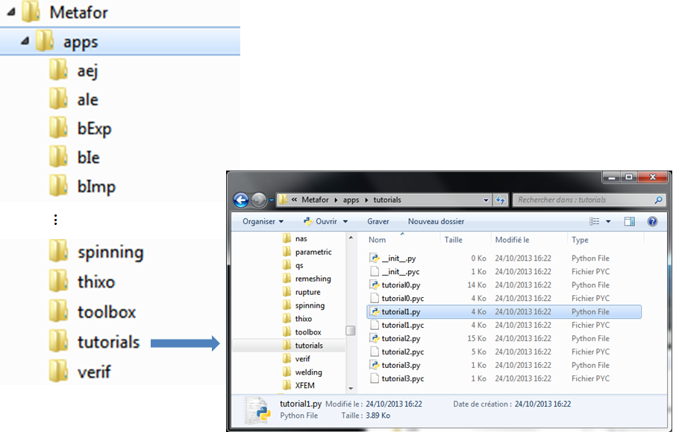Select the tutorial1.pyc file icon
The height and width of the screenshot is (432, 673).
pos(375,325)
